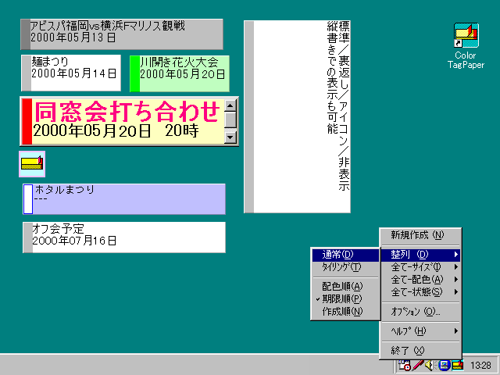Click blue-outlined bar of ホタルまつり note

click(28, 199)
